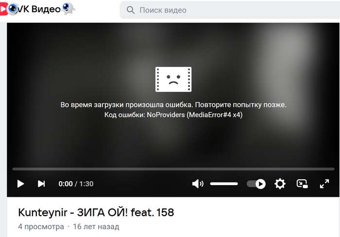
Task: Click the sad film error icon
Action: coord(173,79)
